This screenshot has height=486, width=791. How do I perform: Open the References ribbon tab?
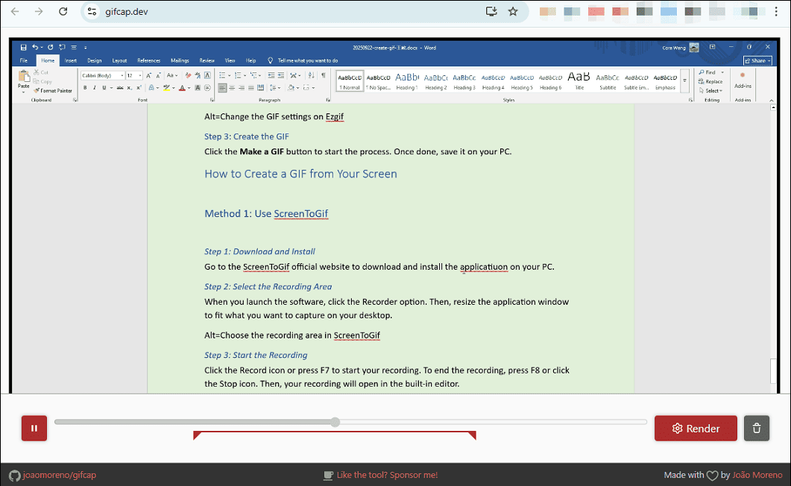point(148,60)
